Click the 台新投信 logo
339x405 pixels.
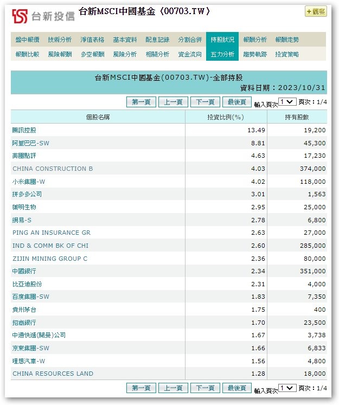[x=43, y=16]
